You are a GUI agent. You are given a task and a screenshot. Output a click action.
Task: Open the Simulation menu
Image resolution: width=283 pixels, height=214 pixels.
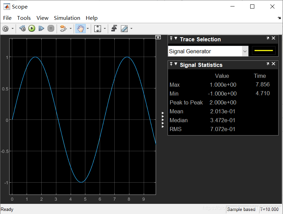pyautogui.click(x=67, y=18)
